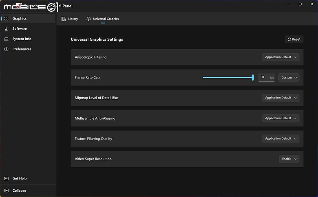Select the Universal Graphics tab
318x197 pixels.
[x=103, y=19]
